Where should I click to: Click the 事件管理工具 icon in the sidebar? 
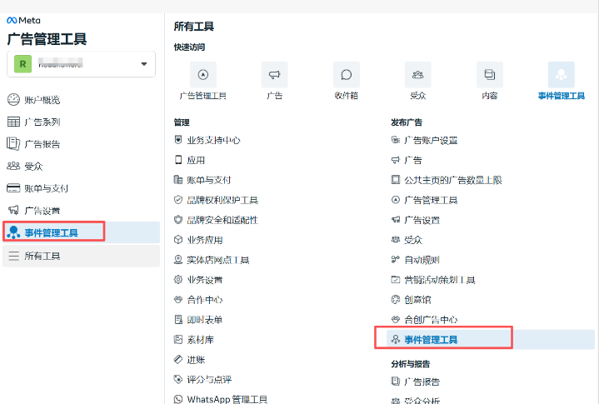(13, 232)
